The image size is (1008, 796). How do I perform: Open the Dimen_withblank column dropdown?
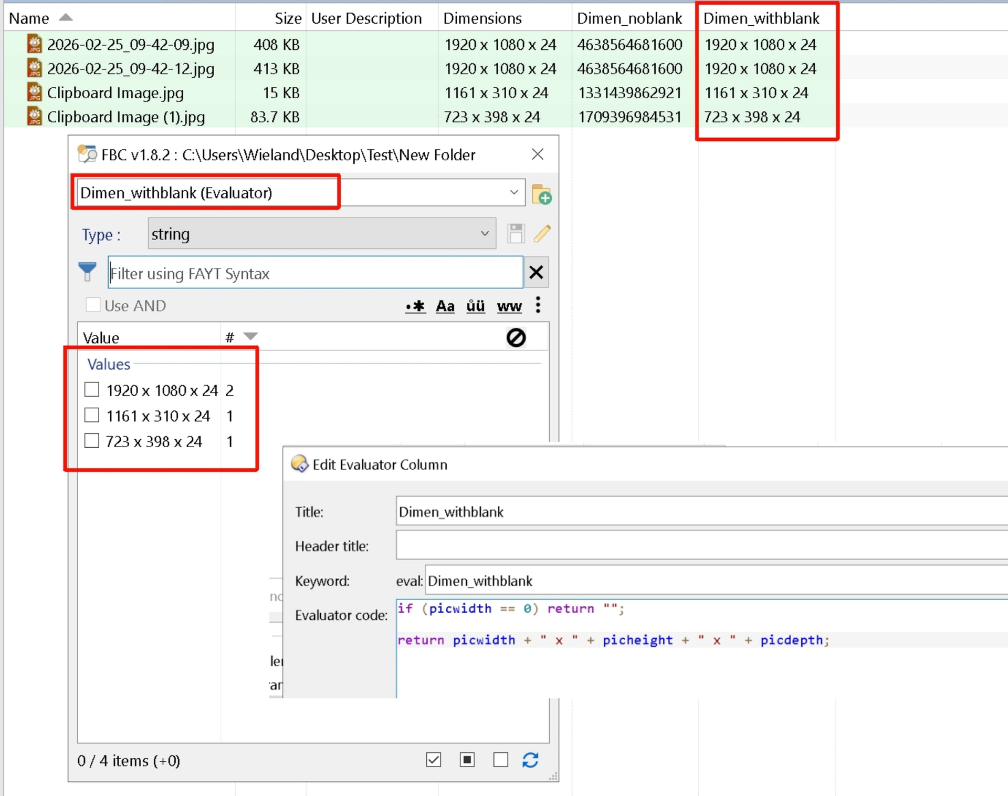coord(513,192)
